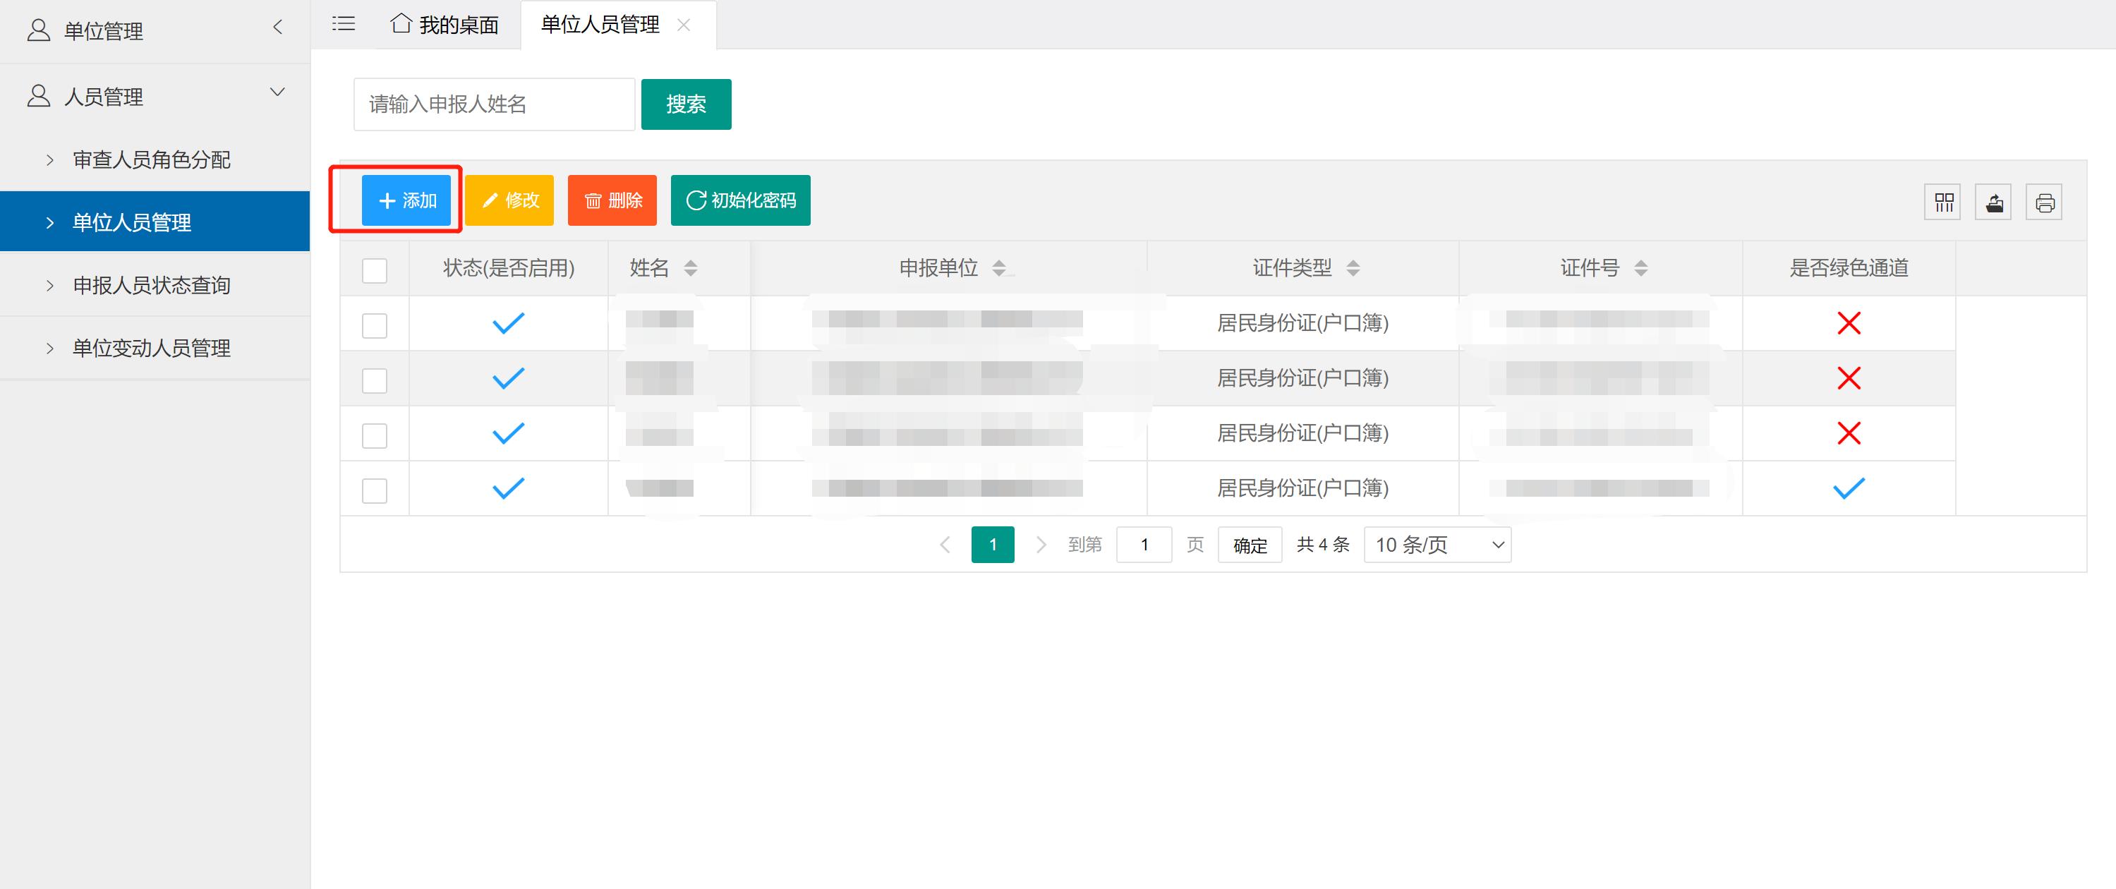Click the 确定 page confirm button
The image size is (2116, 889).
tap(1250, 544)
